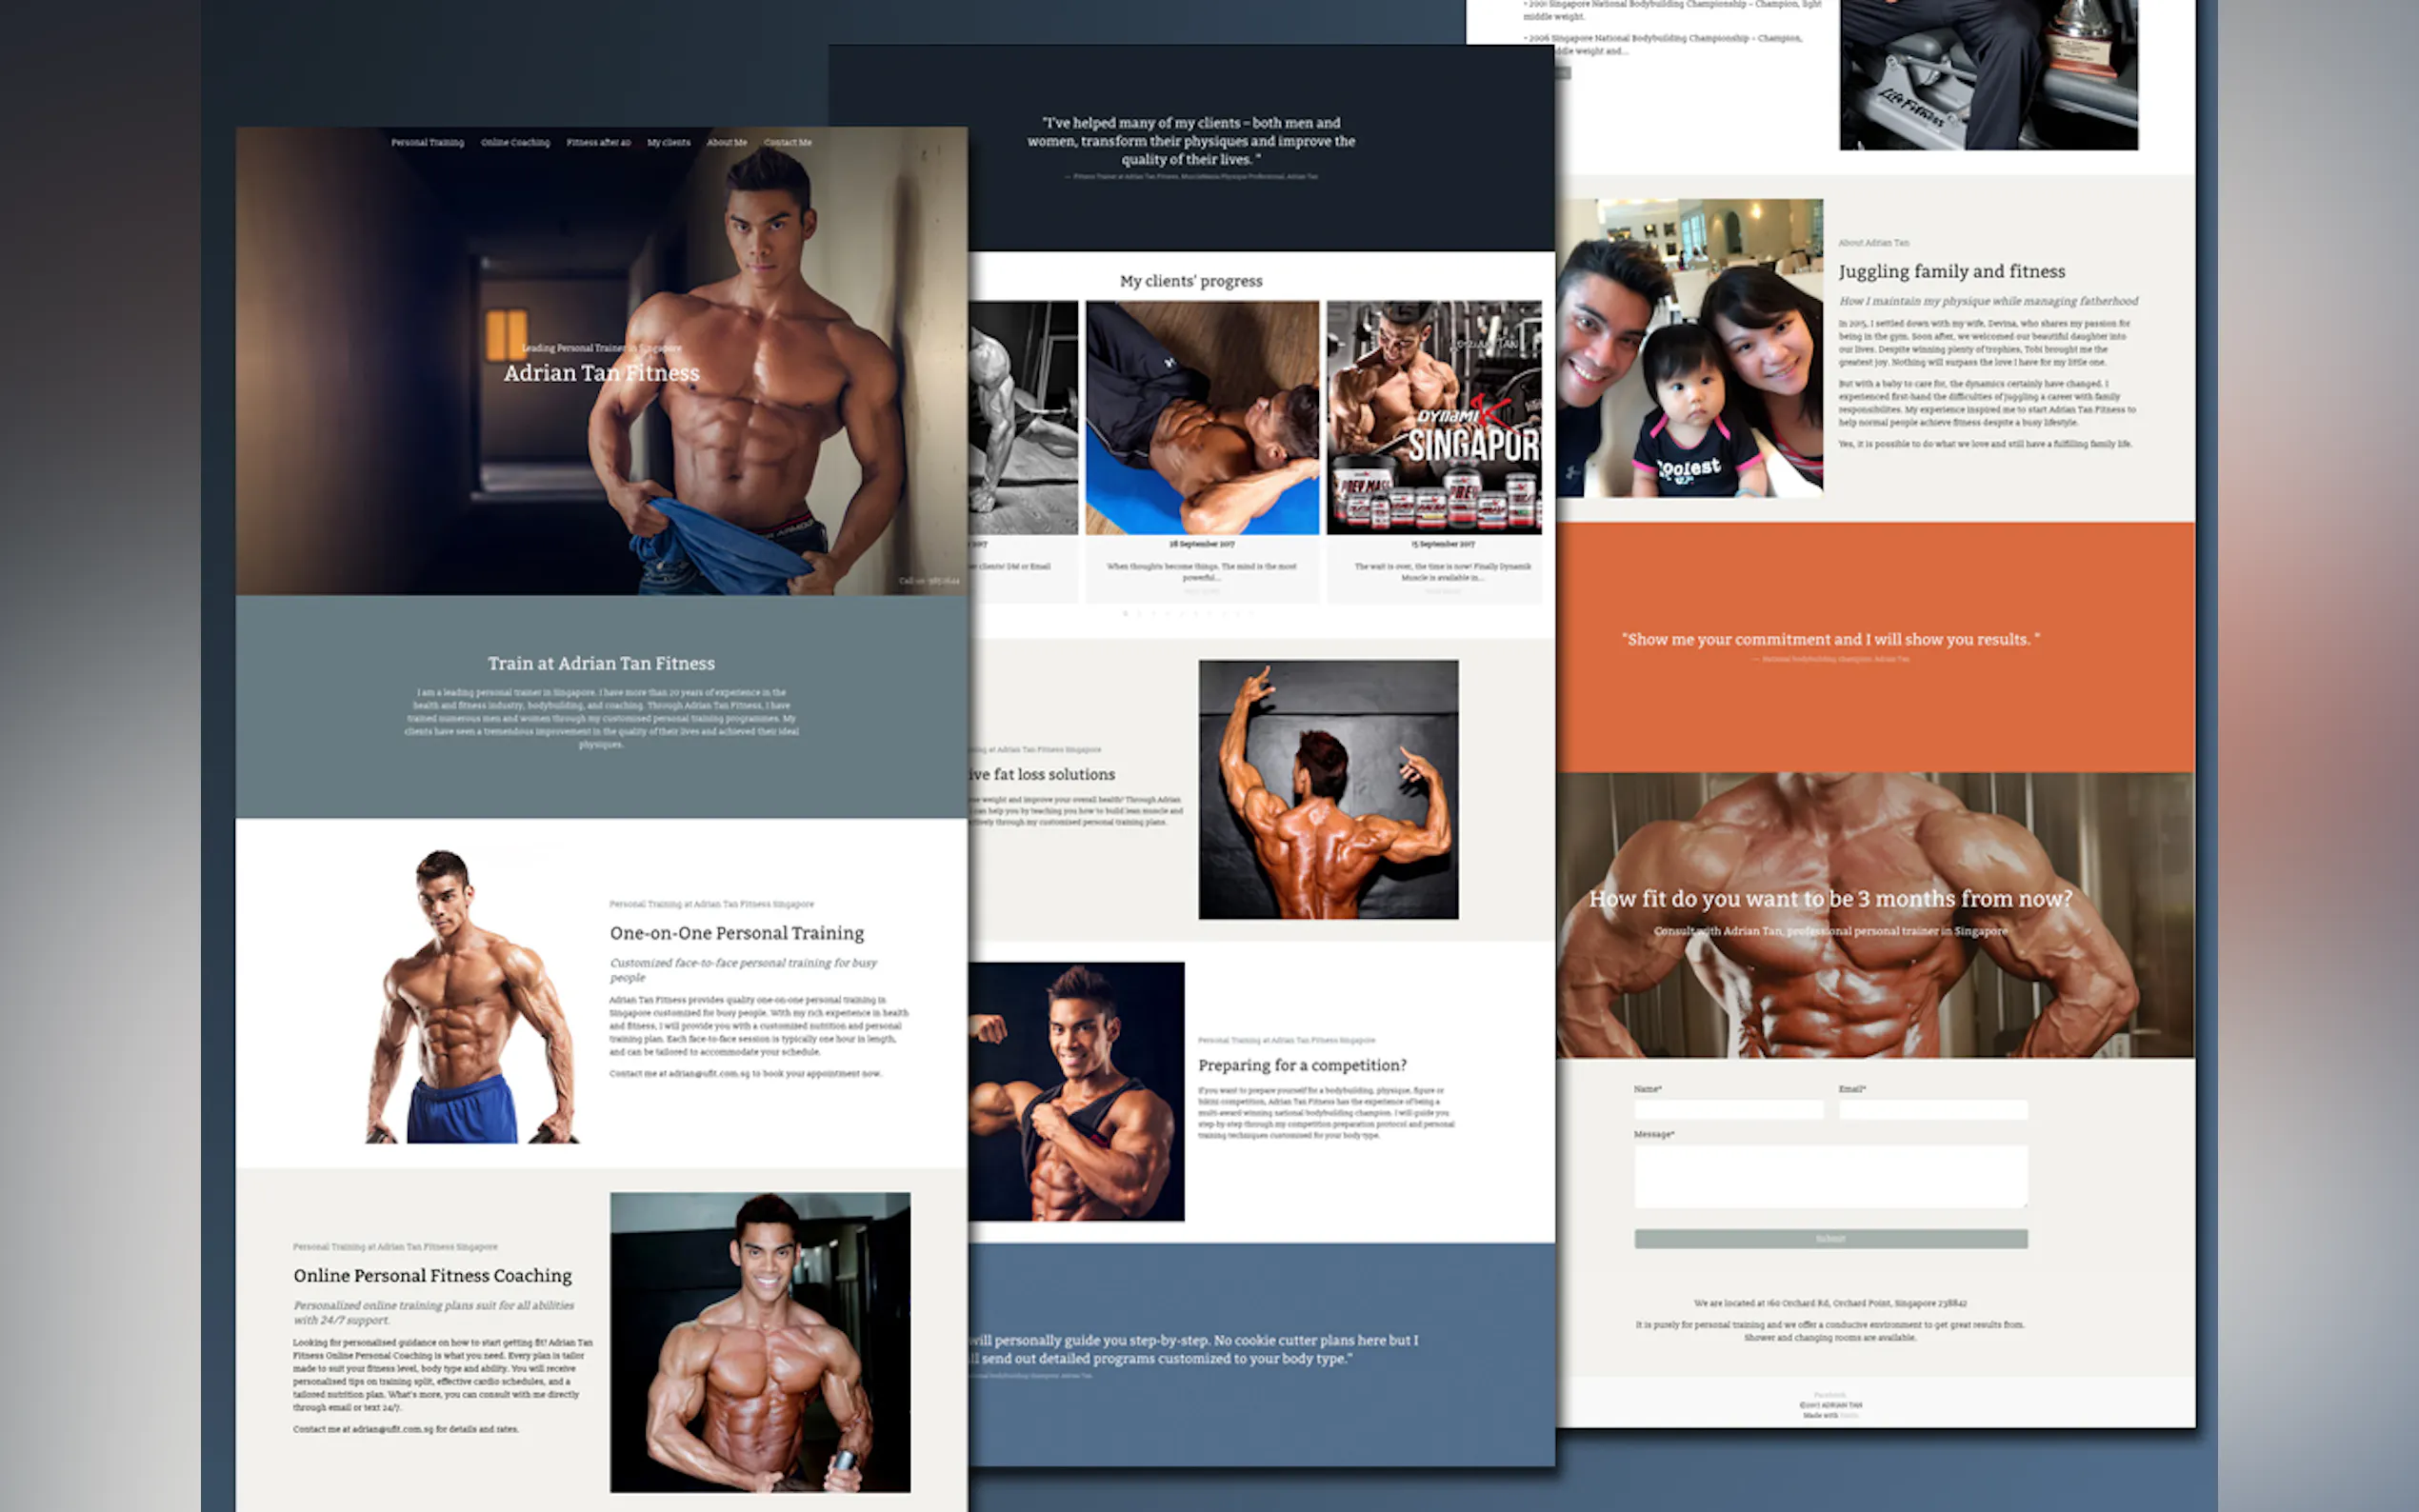Select Fitness after 40 nav item
2419x1512 pixels.
(x=598, y=142)
